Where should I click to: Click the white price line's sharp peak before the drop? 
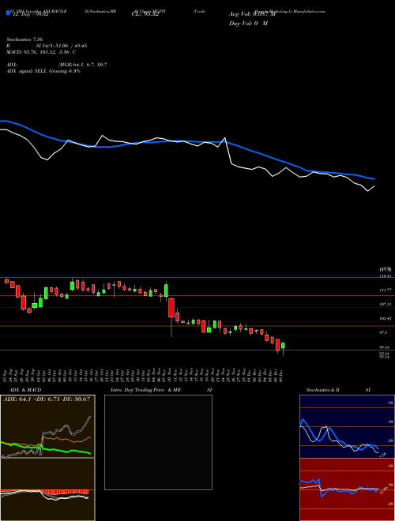225,138
